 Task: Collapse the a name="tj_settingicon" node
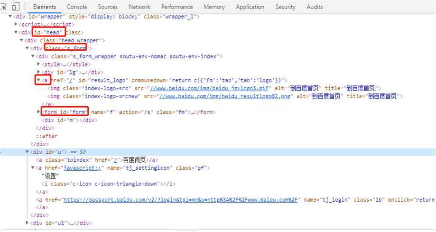click(x=33, y=168)
